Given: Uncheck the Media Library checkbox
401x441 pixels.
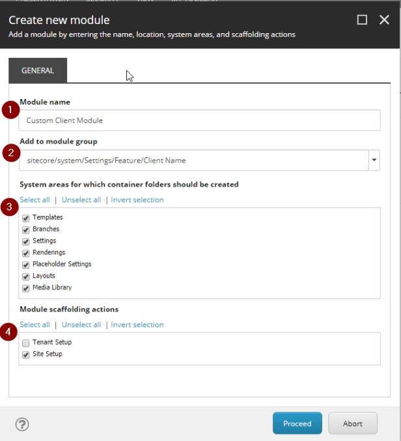Looking at the screenshot, I should 26,288.
